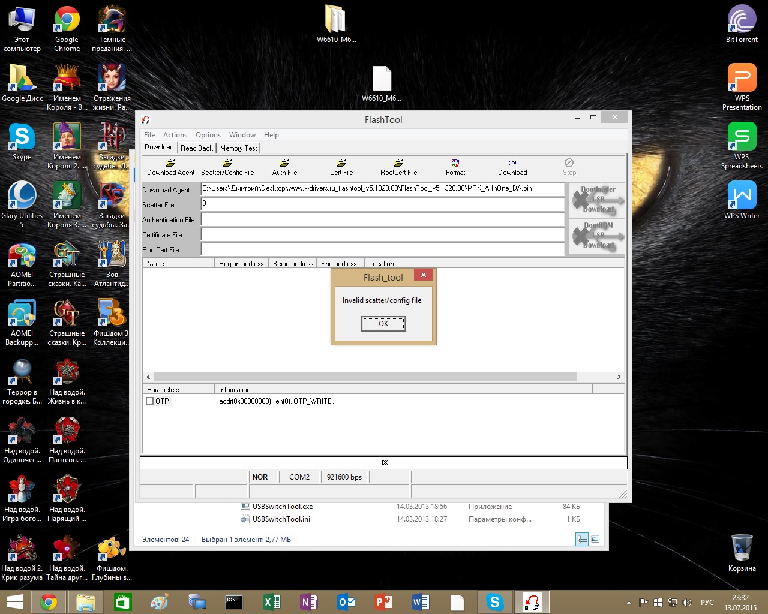Open the Actions menu

[x=175, y=135]
